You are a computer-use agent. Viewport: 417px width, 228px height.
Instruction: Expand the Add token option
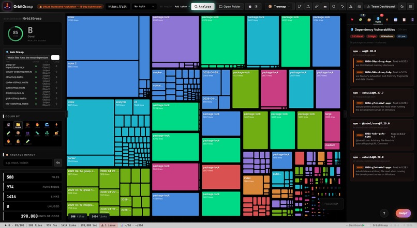(182, 6)
